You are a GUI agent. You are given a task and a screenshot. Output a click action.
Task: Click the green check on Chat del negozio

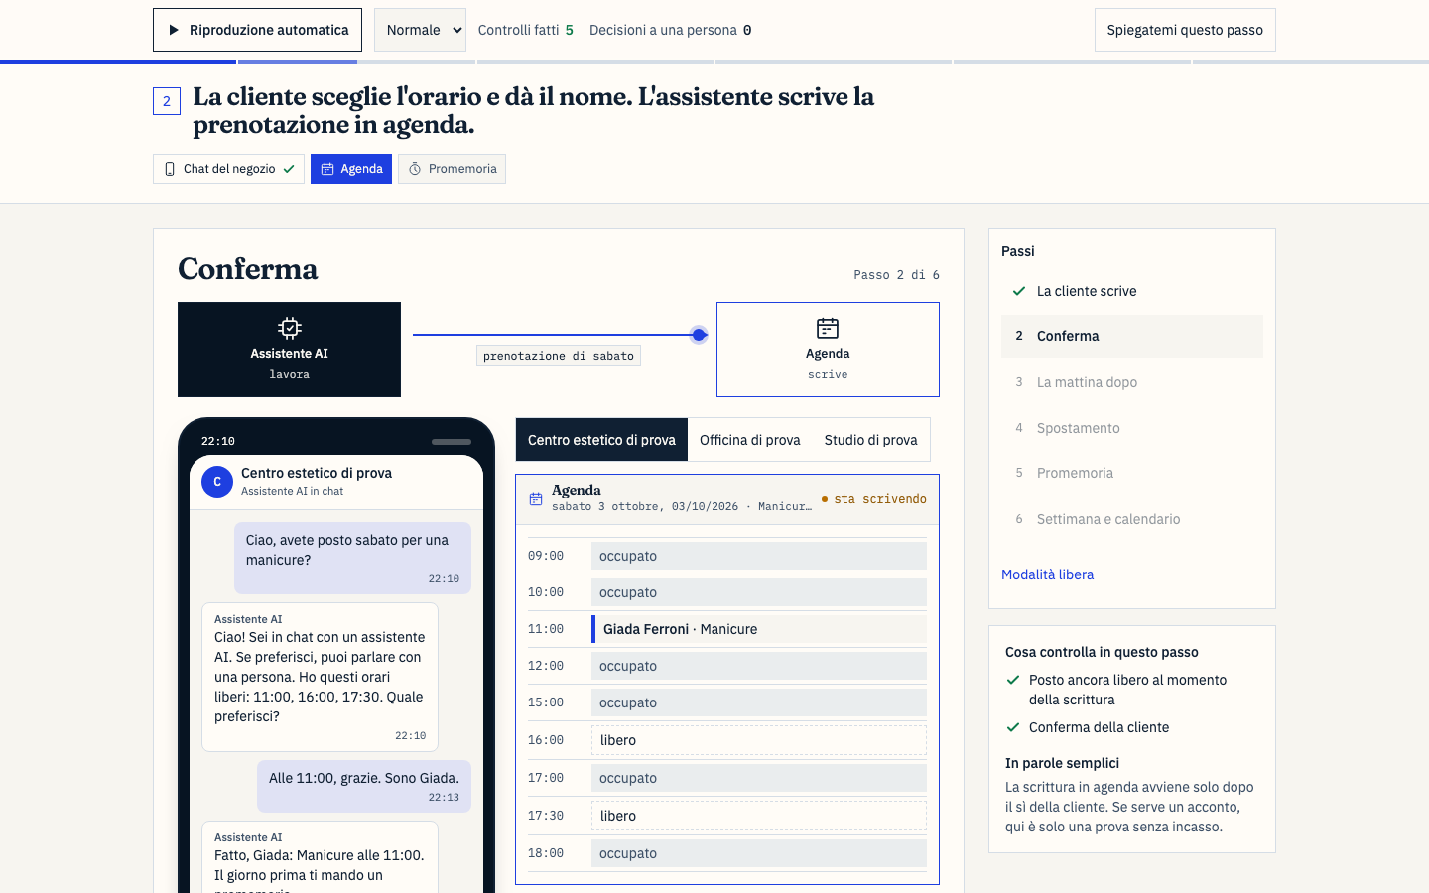point(289,169)
